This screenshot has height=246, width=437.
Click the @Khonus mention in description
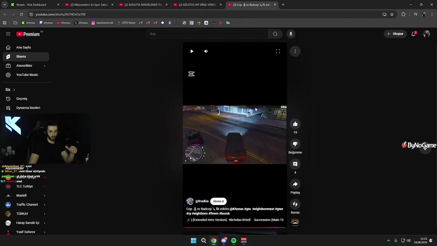coord(237,209)
